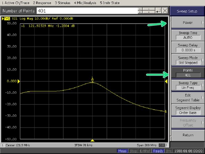This screenshot has height=154, width=205.
Task: Open the 2 Response menu
Action: coord(42,3)
